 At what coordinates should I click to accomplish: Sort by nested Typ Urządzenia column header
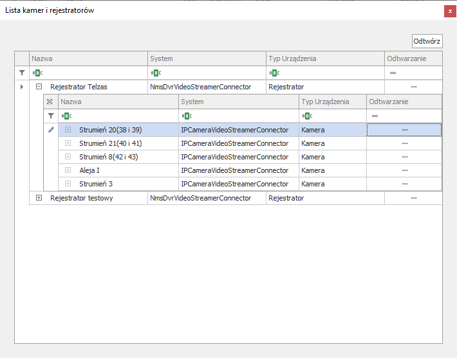point(333,102)
